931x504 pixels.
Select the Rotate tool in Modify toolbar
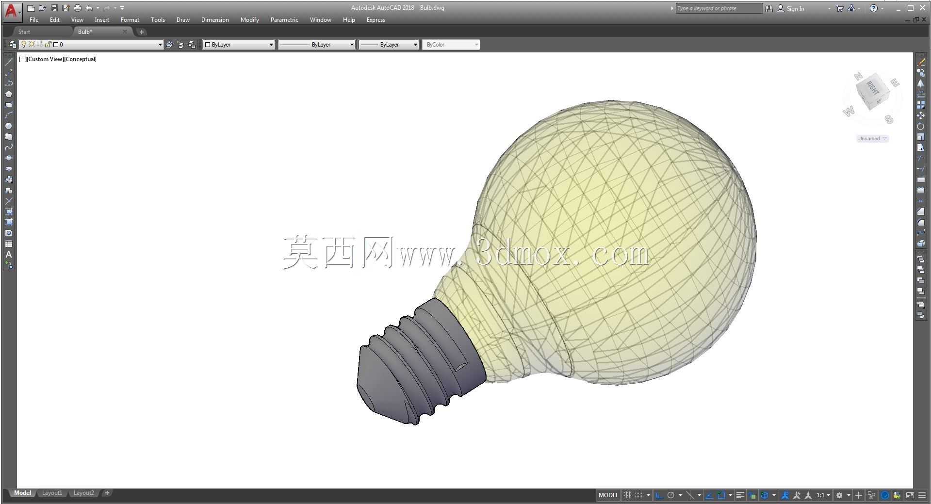(x=921, y=126)
